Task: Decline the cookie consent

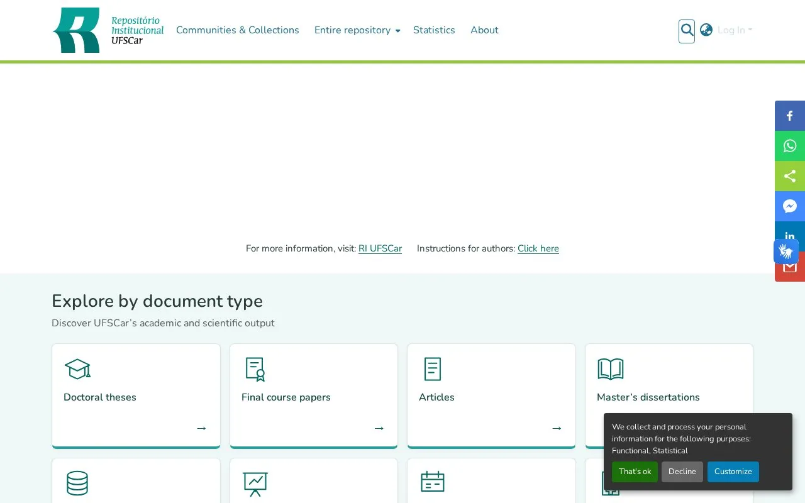Action: tap(682, 472)
